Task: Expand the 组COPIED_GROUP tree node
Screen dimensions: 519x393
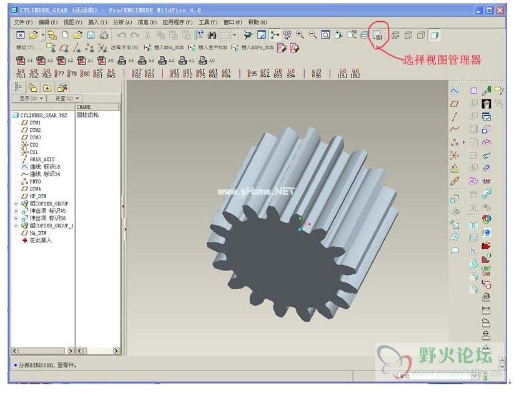Action: (16, 204)
